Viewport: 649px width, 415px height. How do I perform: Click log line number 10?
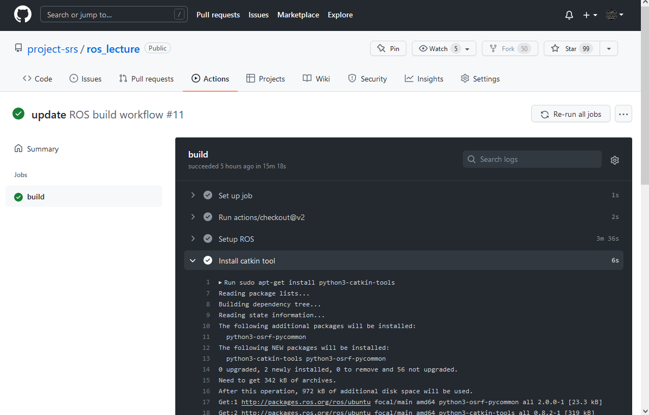pyautogui.click(x=206, y=326)
